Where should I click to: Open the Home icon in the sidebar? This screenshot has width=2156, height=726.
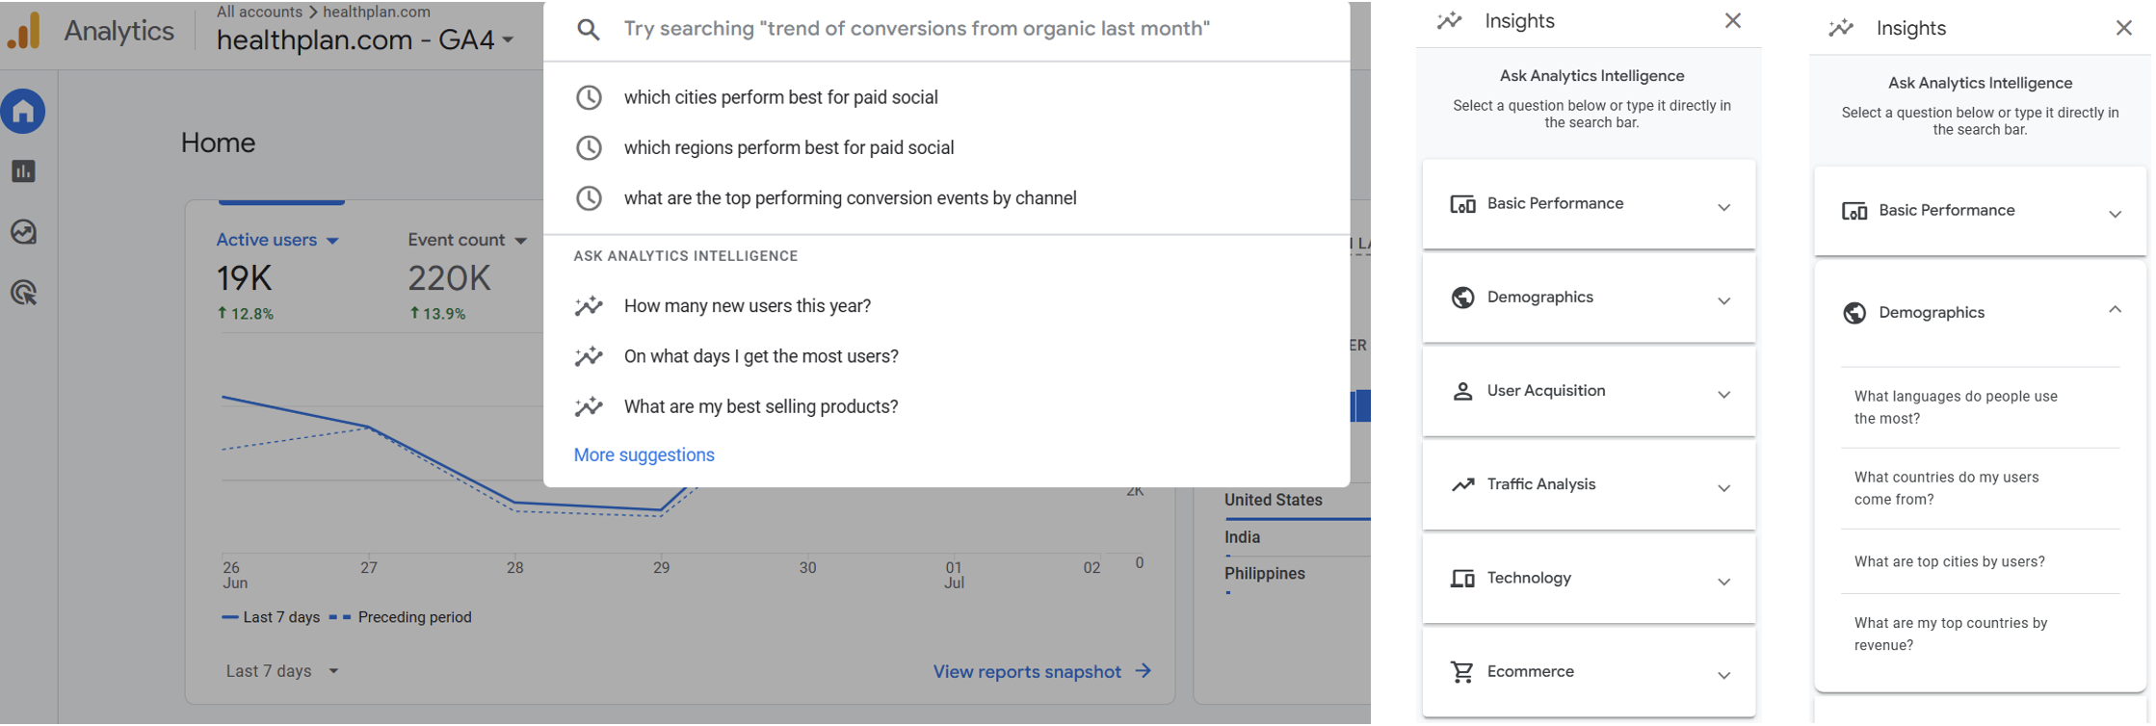click(x=23, y=112)
